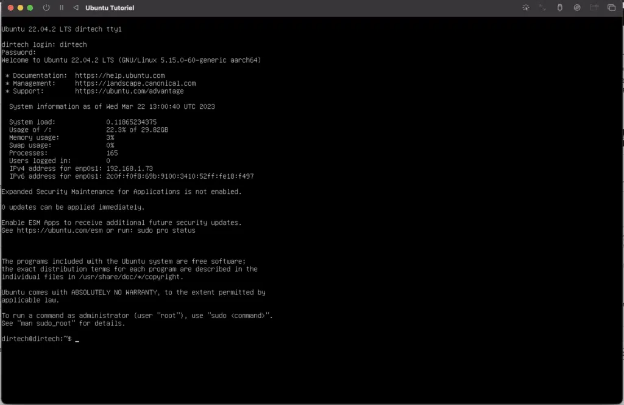Screen dimensions: 624x405
Task: Click the https://landscape.canonical.com URL text
Action: (x=135, y=83)
